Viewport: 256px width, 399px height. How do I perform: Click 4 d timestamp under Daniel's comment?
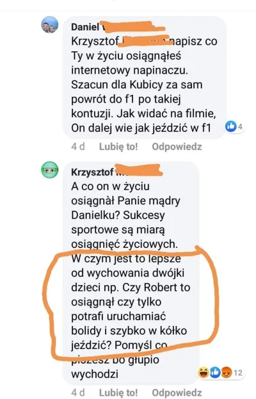point(78,147)
